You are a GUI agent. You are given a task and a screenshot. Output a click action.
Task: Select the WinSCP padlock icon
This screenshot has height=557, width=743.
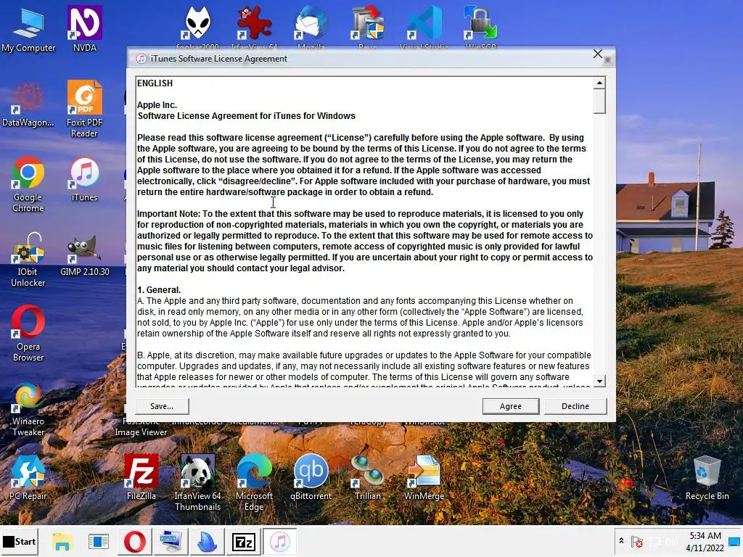pyautogui.click(x=480, y=24)
